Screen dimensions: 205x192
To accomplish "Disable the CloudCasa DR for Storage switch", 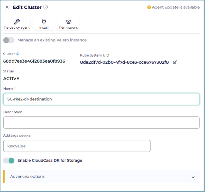I will coord(9,161).
